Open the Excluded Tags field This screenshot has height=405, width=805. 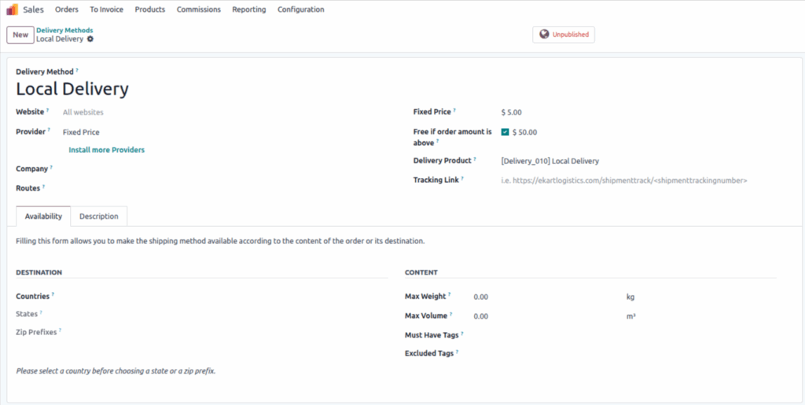tap(624, 353)
